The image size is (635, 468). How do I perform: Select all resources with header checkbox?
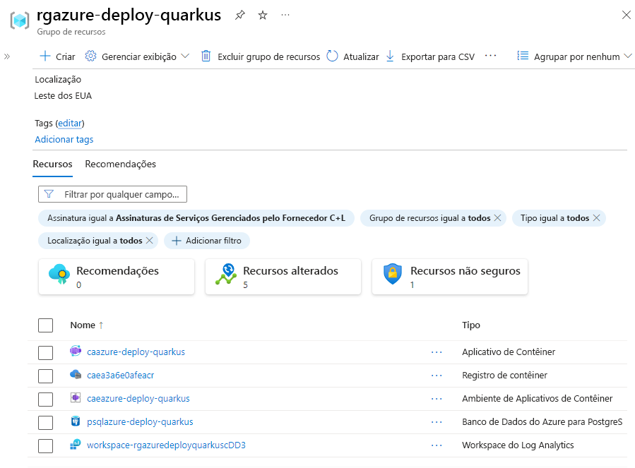pos(45,325)
